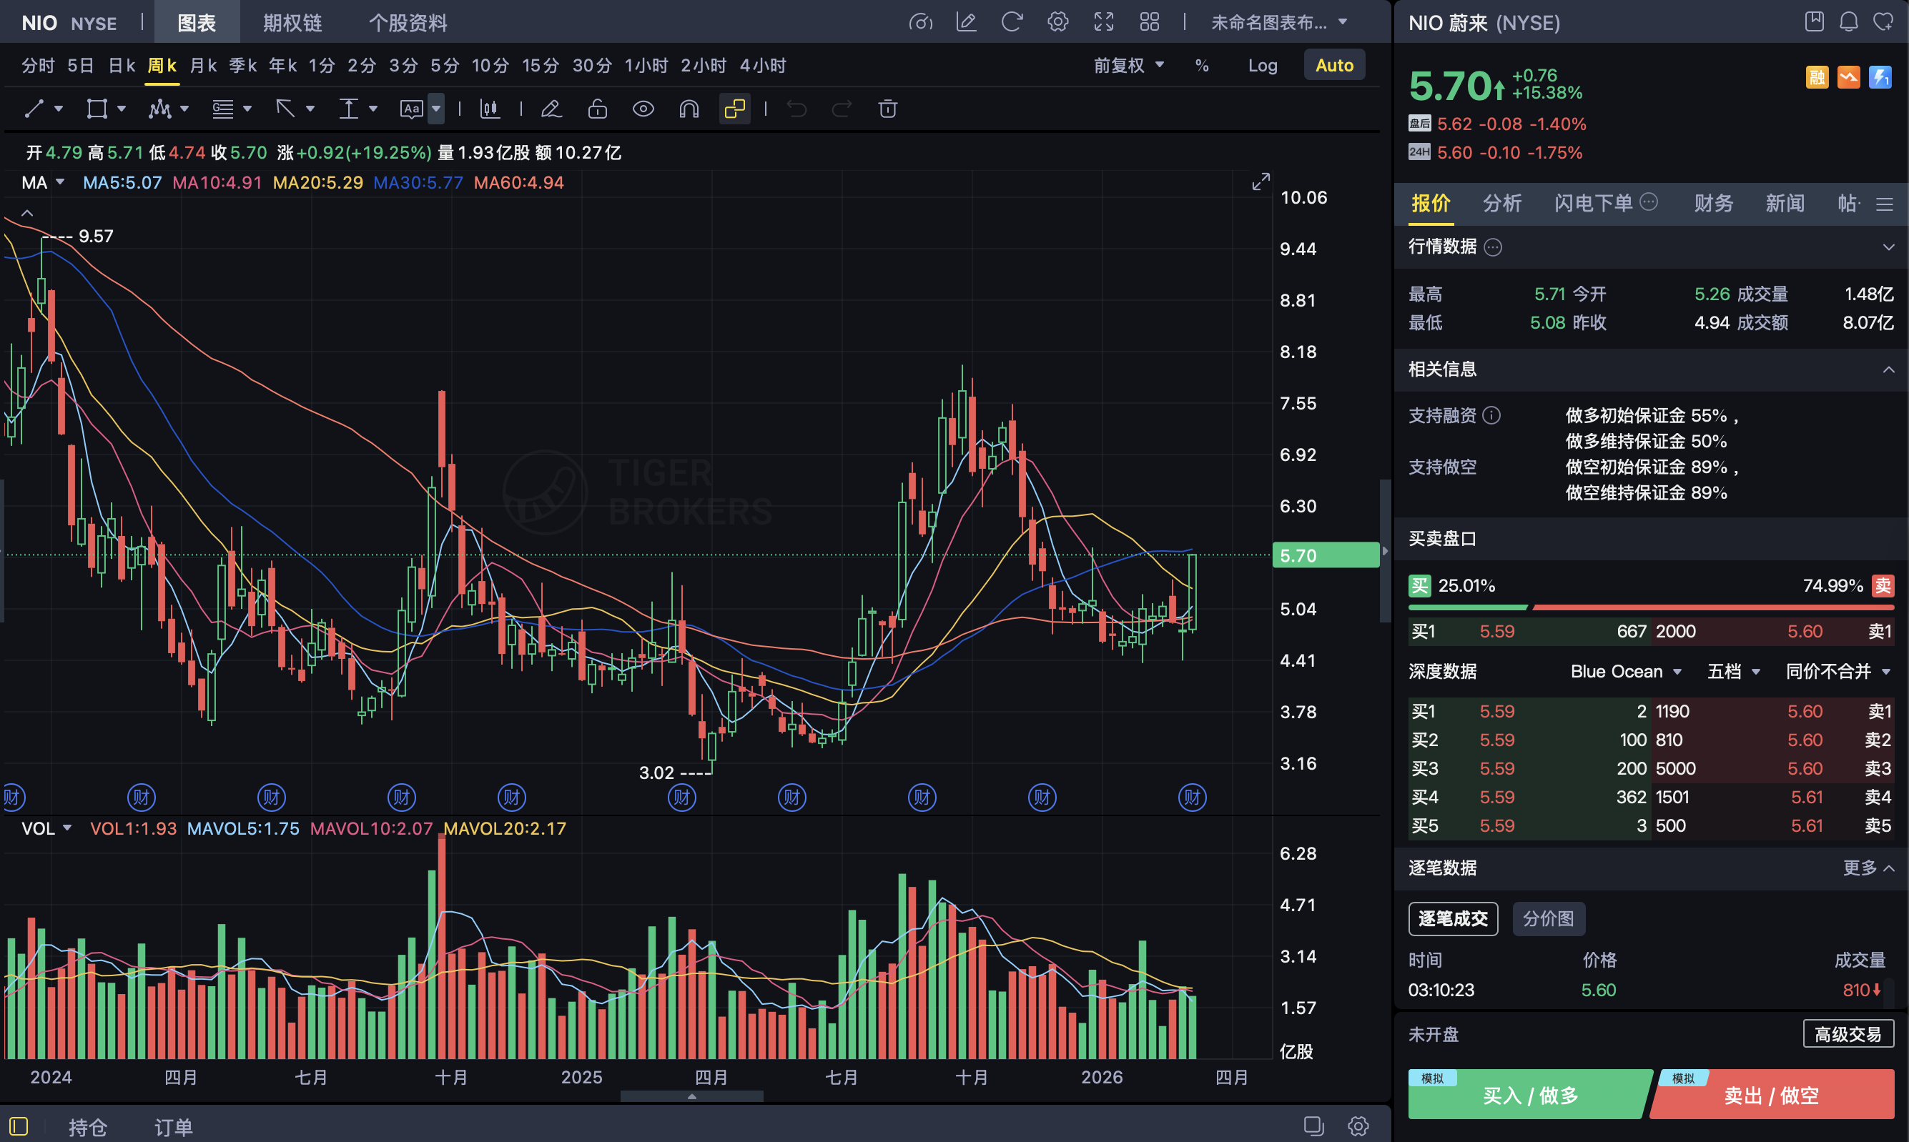
Task: Toggle drawings visibility with eye icon
Action: (x=643, y=109)
